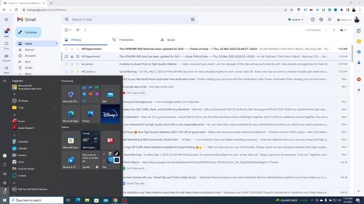Open Meet in the Gmail left rail
The width and height of the screenshot is (364, 204).
(x=6, y=70)
